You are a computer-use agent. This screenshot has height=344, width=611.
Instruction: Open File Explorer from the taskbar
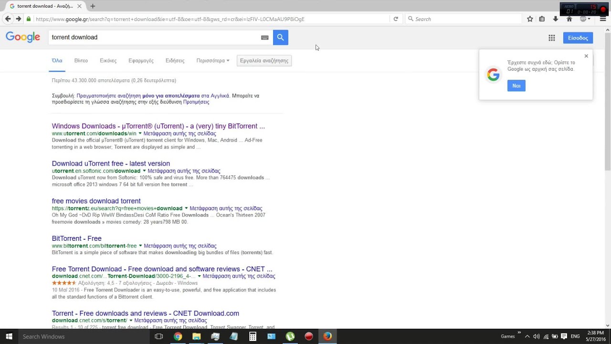click(196, 336)
